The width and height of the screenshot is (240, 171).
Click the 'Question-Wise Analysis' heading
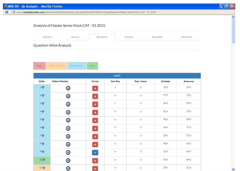click(x=52, y=46)
